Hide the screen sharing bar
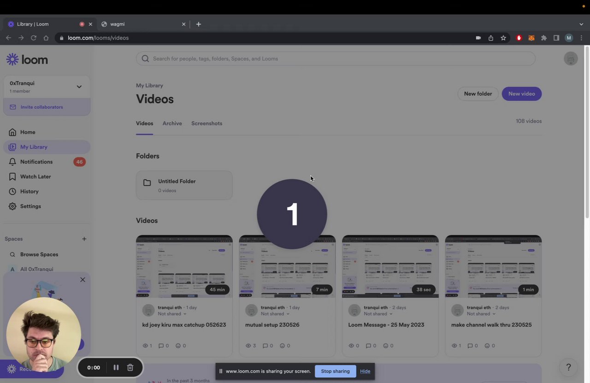This screenshot has width=590, height=383. point(365,371)
